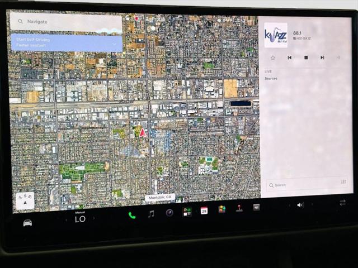Open the vehicle controls car icon

coord(27,223)
